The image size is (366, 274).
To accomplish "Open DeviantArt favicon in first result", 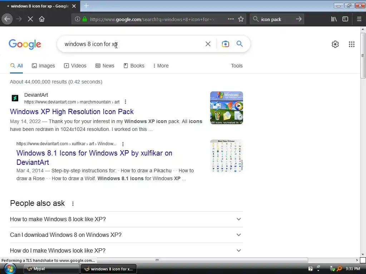I will pos(15,98).
